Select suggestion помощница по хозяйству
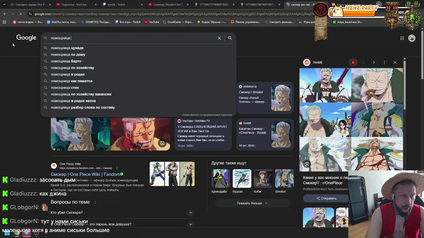 (x=138, y=68)
